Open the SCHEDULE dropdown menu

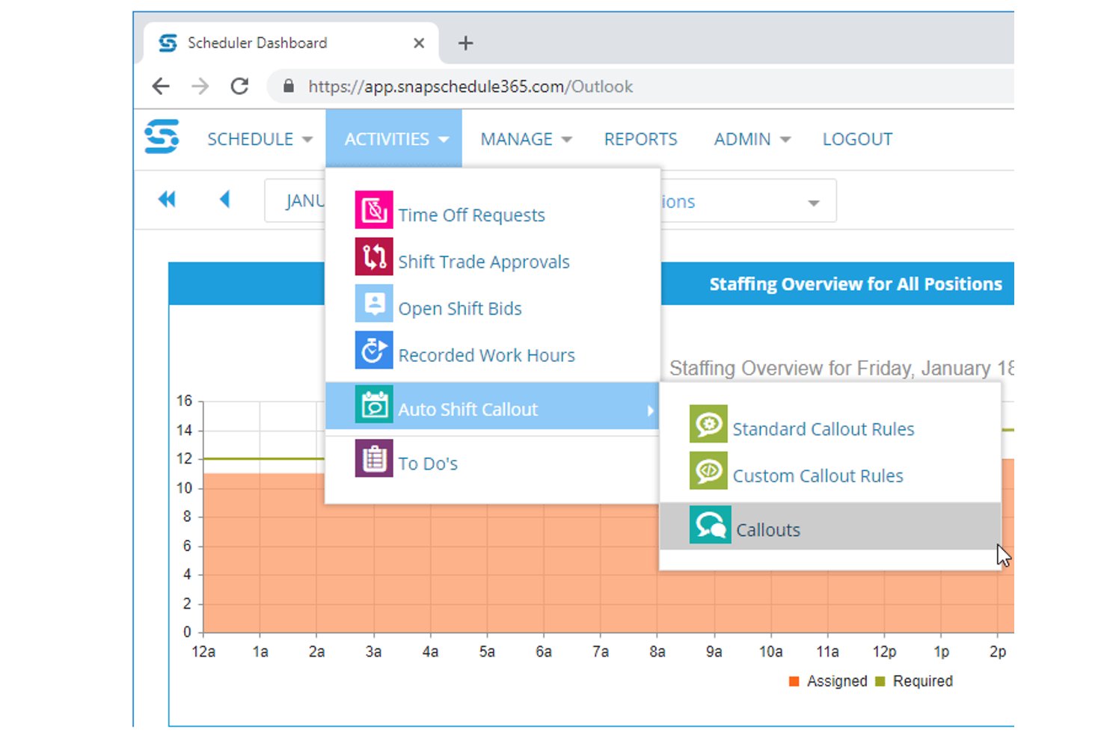pyautogui.click(x=260, y=139)
